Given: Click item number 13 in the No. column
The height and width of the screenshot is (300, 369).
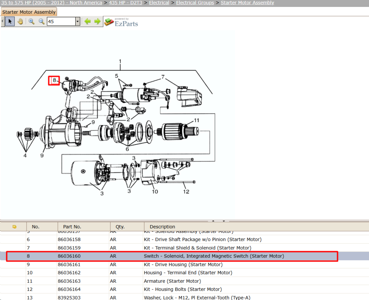Looking at the screenshot, I should click(30, 298).
